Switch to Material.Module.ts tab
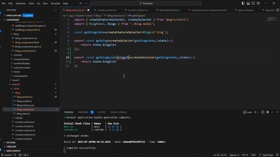This screenshot has height=157, width=280. pos(169,10)
